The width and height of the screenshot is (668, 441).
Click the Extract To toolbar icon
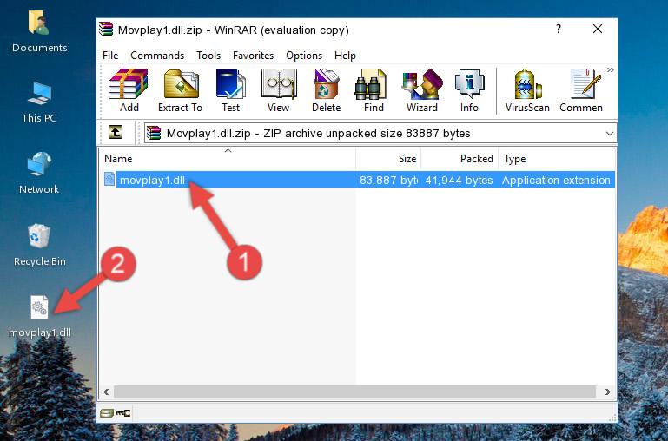[x=180, y=90]
